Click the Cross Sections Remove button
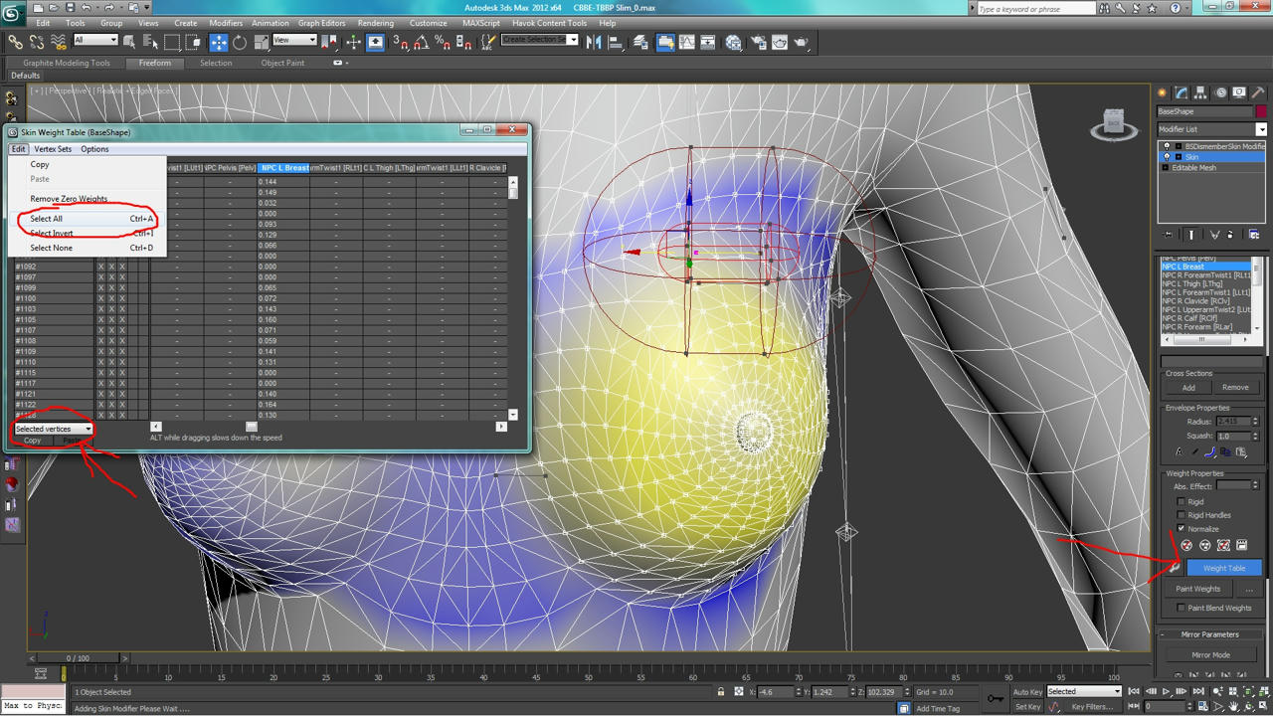The image size is (1273, 716). (x=1235, y=388)
